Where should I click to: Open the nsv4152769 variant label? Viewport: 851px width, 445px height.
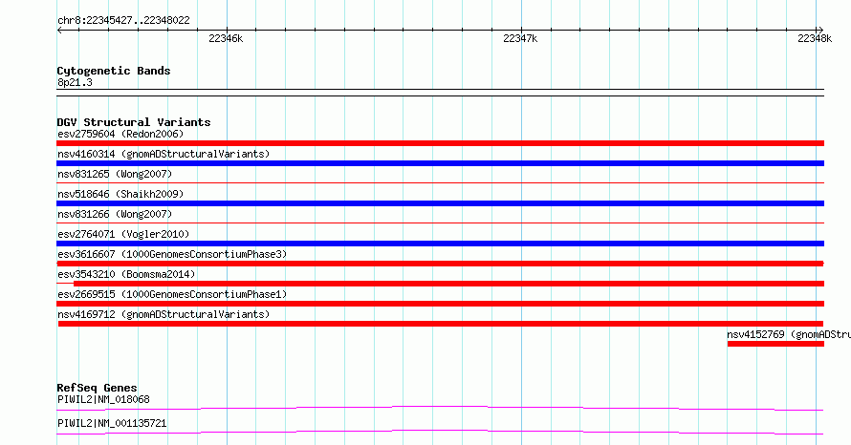(x=789, y=334)
